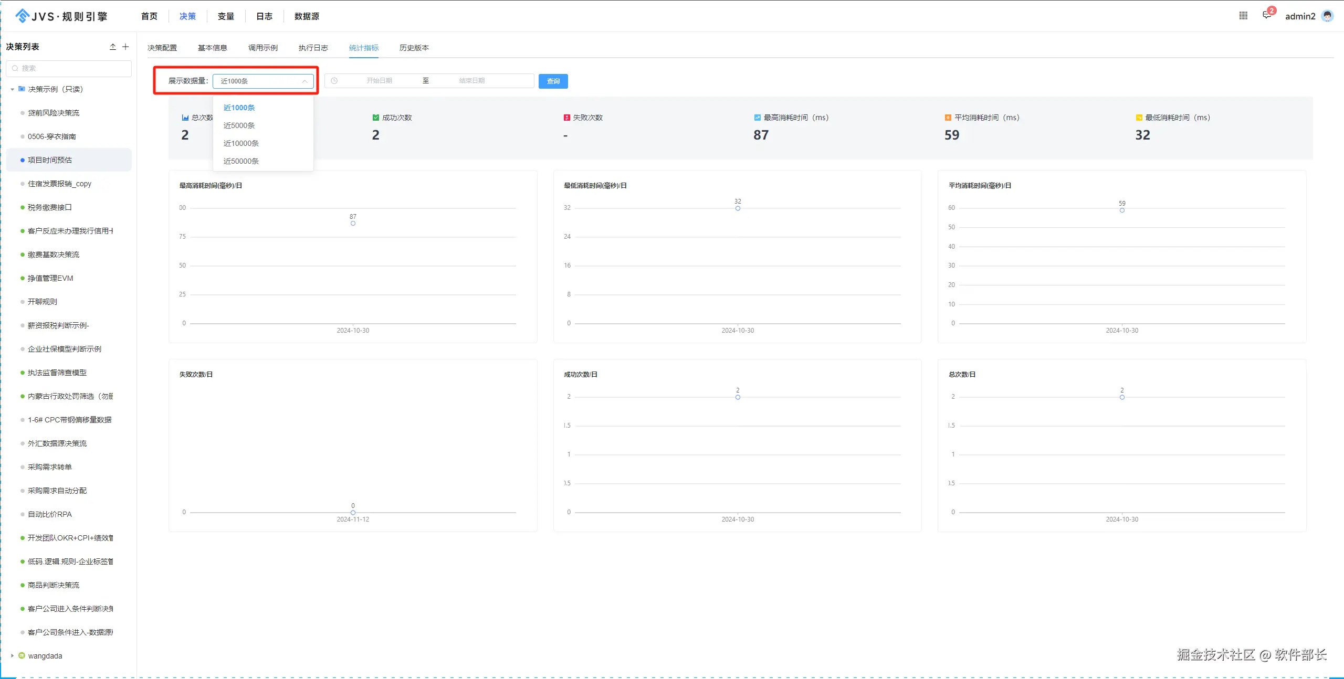Screen dimensions: 1344x679
Task: Collapse the 决策示例 (只读) tree folder
Action: click(12, 89)
